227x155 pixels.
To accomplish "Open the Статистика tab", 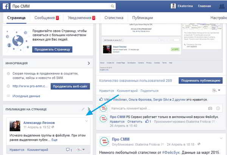I will point(114,18).
